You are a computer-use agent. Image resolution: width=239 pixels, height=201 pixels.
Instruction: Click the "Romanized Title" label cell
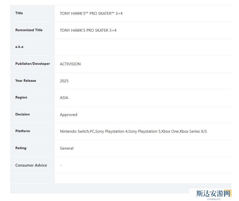[29, 30]
